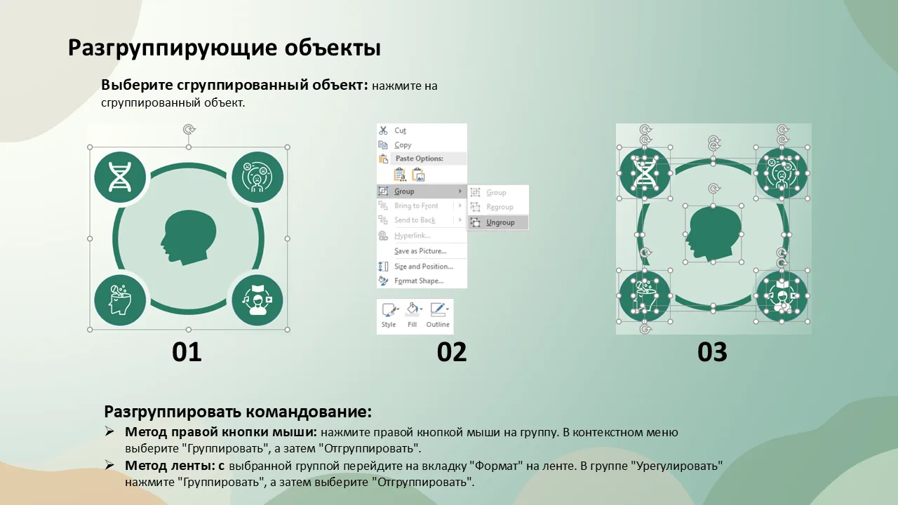898x505 pixels.
Task: Expand the Send to Back submenu arrow
Action: coord(460,220)
